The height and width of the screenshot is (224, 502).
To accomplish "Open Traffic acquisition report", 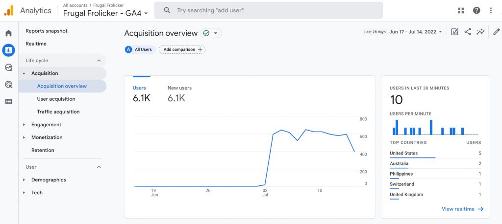I will [58, 112].
